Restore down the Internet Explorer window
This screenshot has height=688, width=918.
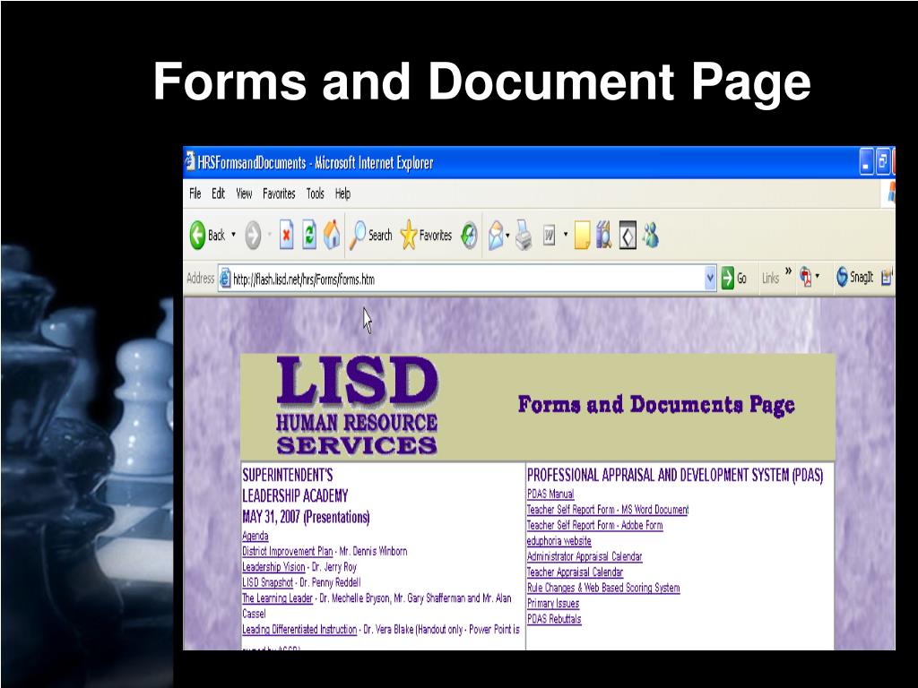[x=882, y=162]
